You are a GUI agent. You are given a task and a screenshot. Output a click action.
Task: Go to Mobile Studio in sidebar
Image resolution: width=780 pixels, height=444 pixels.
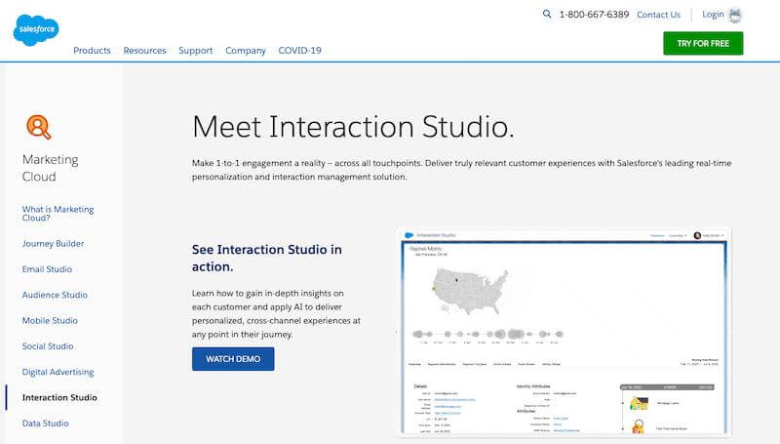[50, 320]
